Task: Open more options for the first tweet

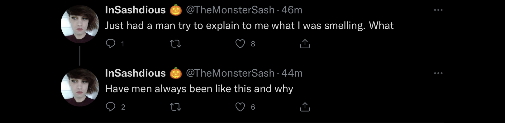Action: [x=438, y=10]
